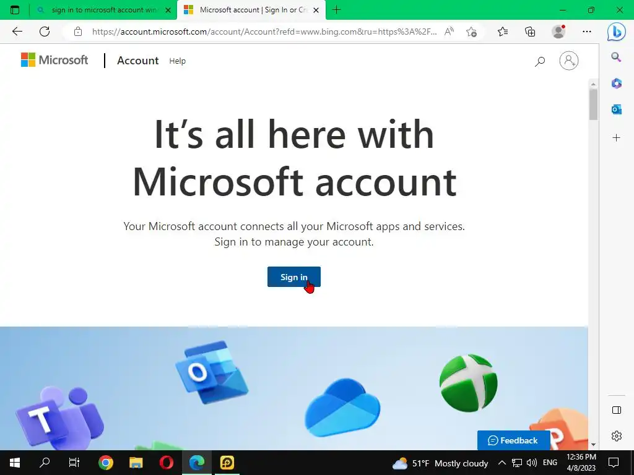Open Task View on taskbar
This screenshot has width=634, height=475.
point(74,463)
